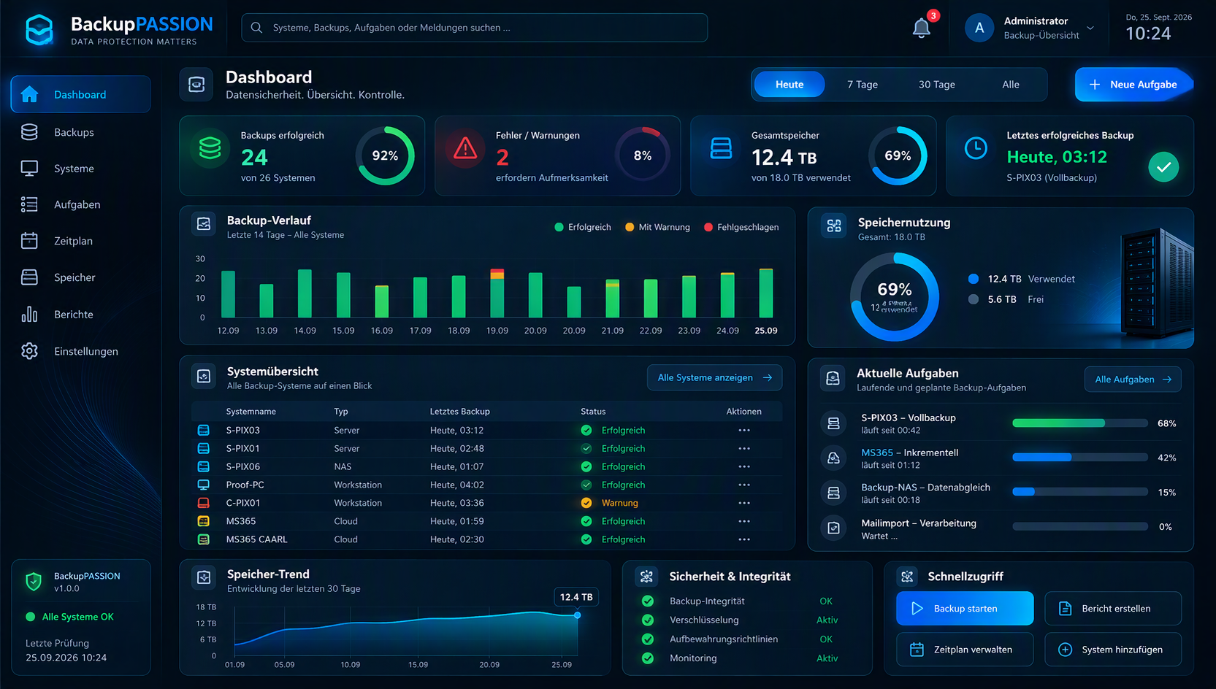Click the Alle Aufgaben button

[x=1133, y=380]
